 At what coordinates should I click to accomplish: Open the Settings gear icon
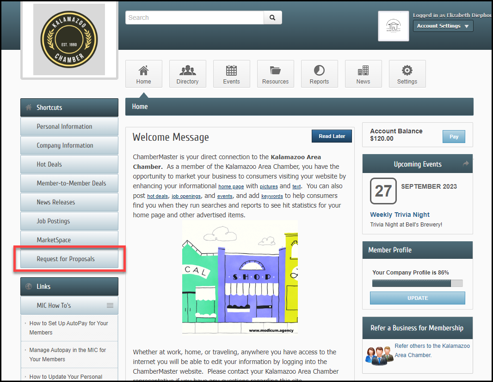[x=407, y=71]
